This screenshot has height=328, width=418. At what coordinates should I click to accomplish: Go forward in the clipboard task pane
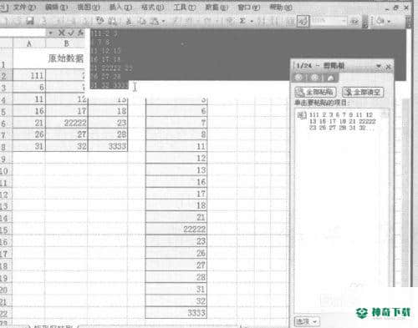314,78
